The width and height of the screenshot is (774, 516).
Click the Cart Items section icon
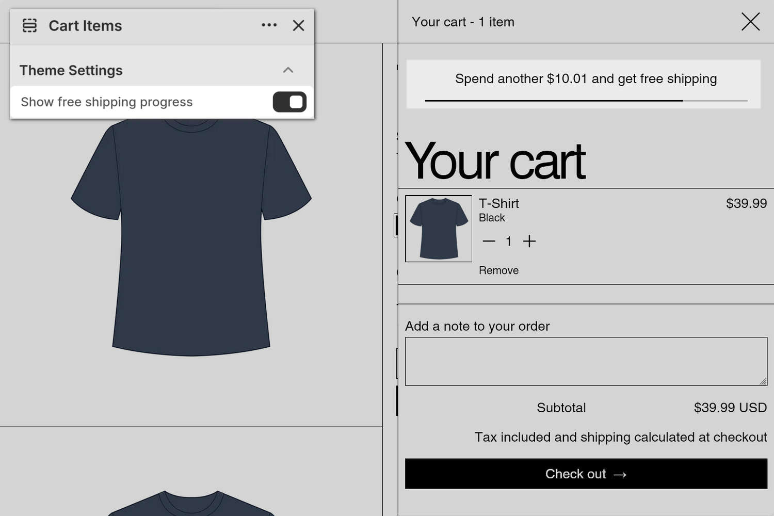(x=30, y=25)
